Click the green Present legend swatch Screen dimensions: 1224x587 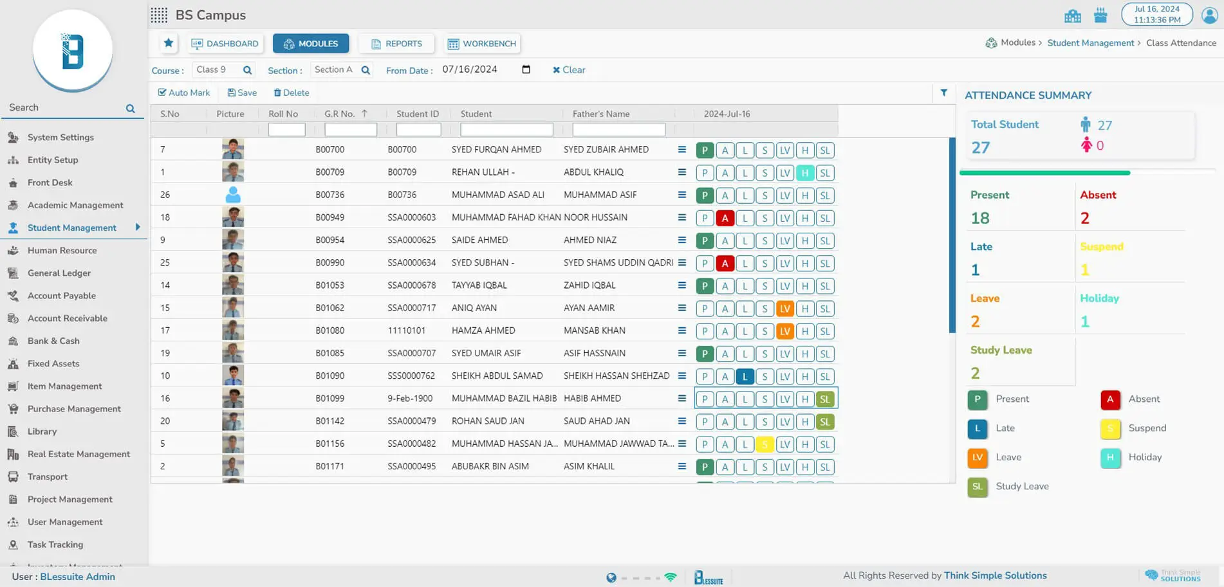[977, 399]
